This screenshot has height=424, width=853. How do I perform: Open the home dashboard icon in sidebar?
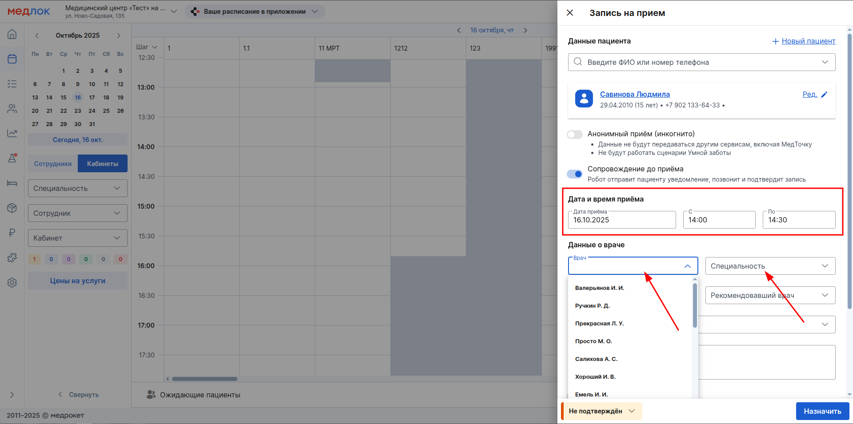pyautogui.click(x=12, y=34)
